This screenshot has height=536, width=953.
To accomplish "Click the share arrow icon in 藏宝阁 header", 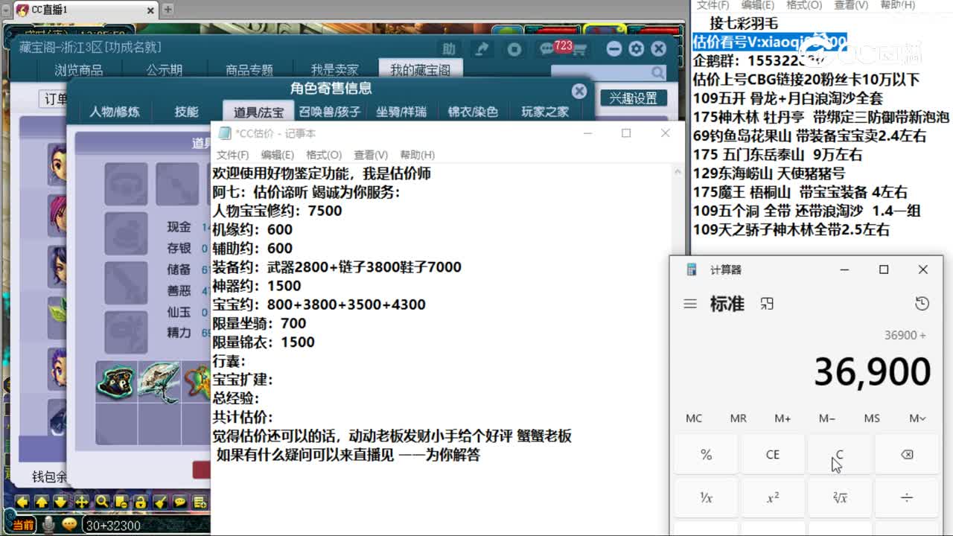I will pyautogui.click(x=482, y=49).
